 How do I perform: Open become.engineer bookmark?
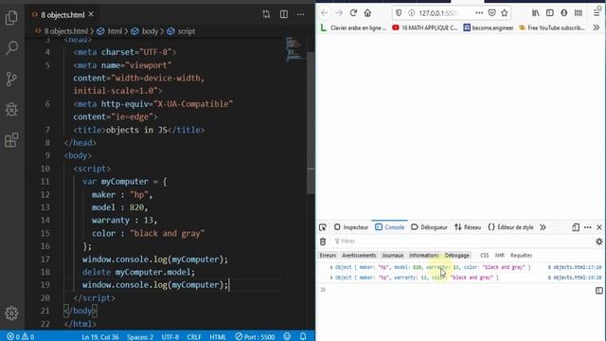tap(489, 27)
